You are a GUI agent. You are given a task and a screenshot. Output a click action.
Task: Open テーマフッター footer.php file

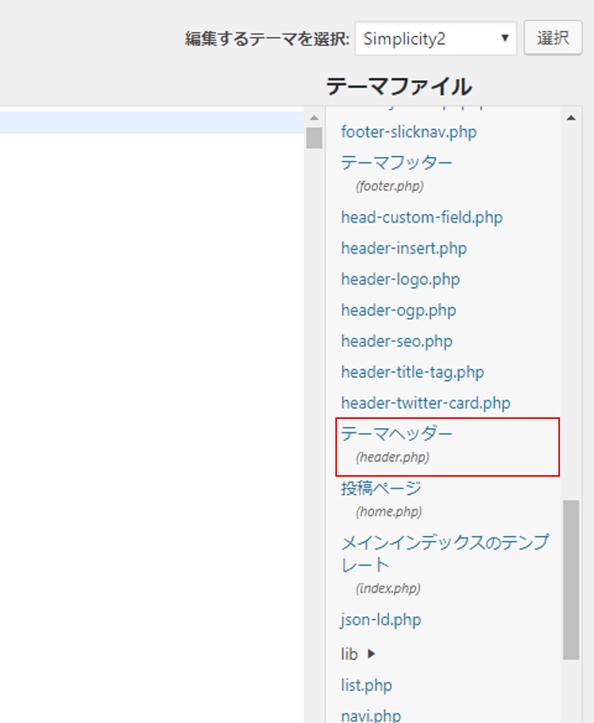pyautogui.click(x=396, y=162)
